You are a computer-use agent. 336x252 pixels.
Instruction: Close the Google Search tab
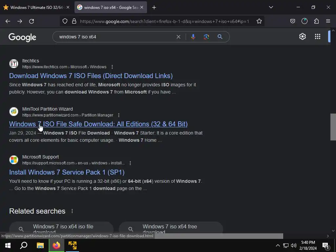pos(142,7)
